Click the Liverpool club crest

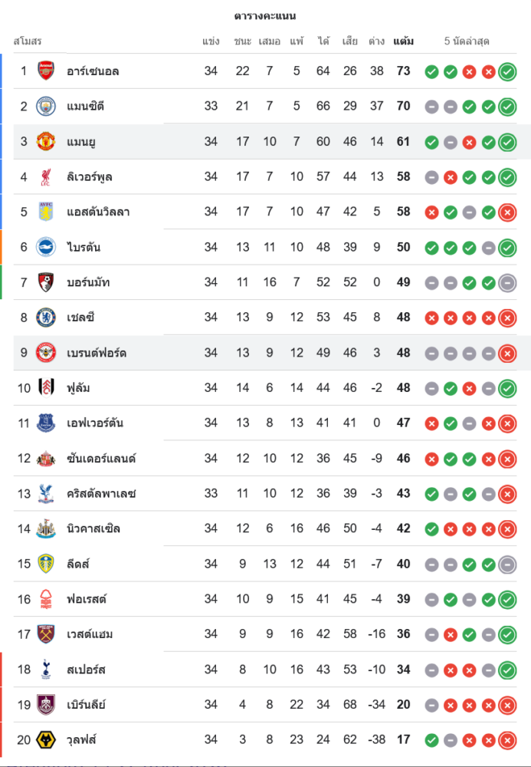click(46, 177)
